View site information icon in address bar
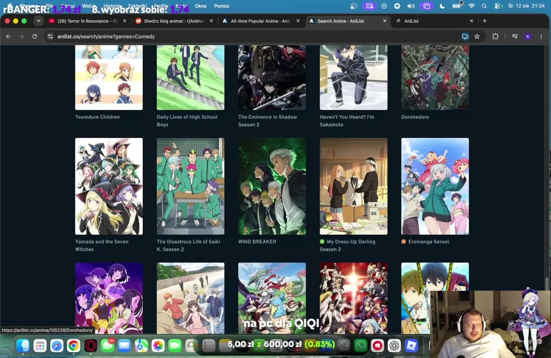This screenshot has height=358, width=551. pos(50,36)
